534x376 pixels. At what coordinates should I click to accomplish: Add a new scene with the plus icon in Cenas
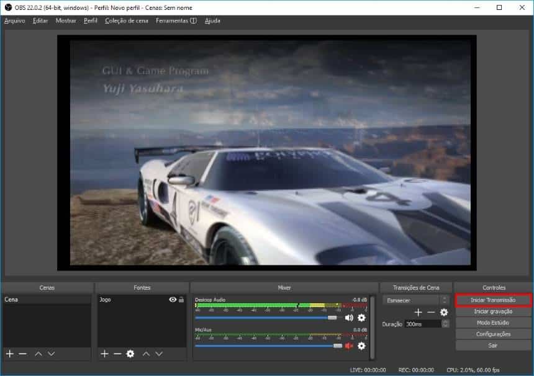pyautogui.click(x=9, y=354)
